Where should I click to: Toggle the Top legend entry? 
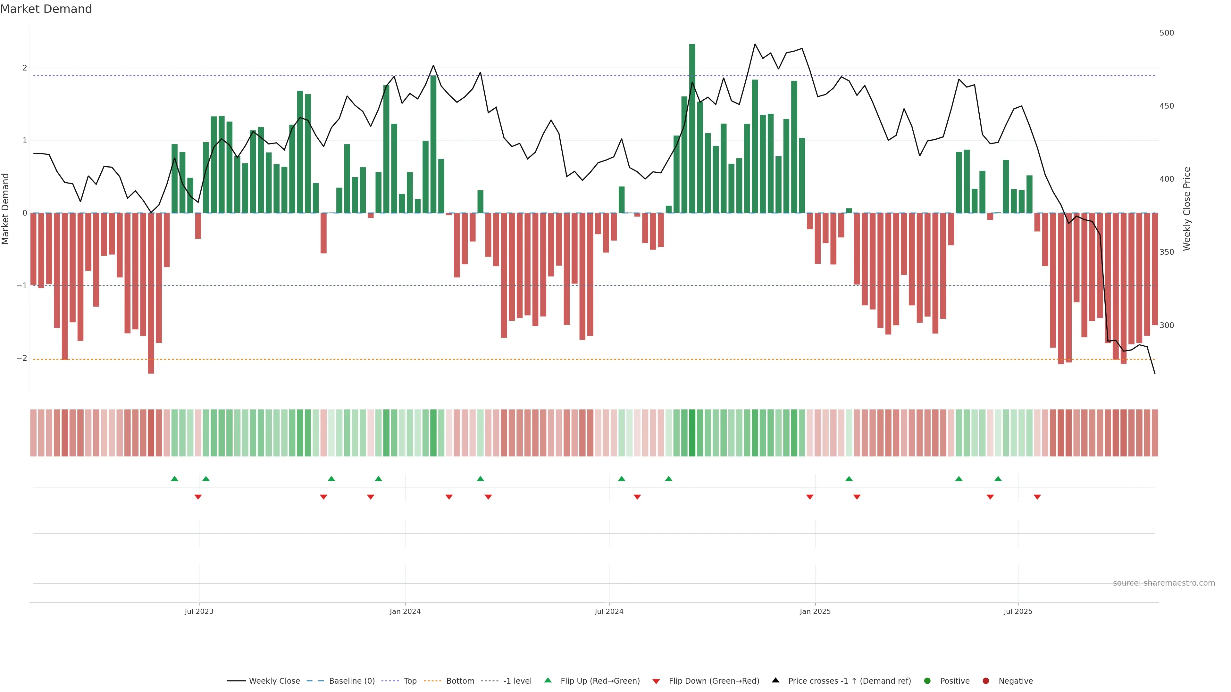(x=410, y=680)
